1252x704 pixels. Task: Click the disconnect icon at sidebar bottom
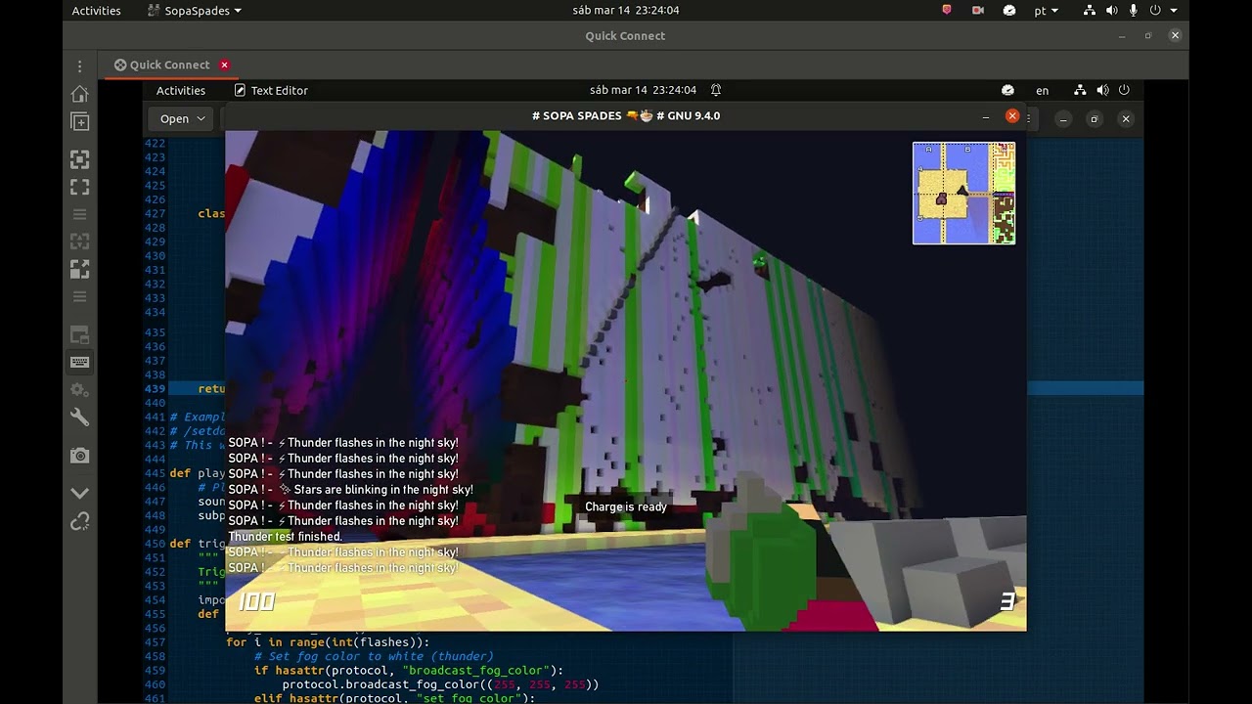click(x=80, y=522)
